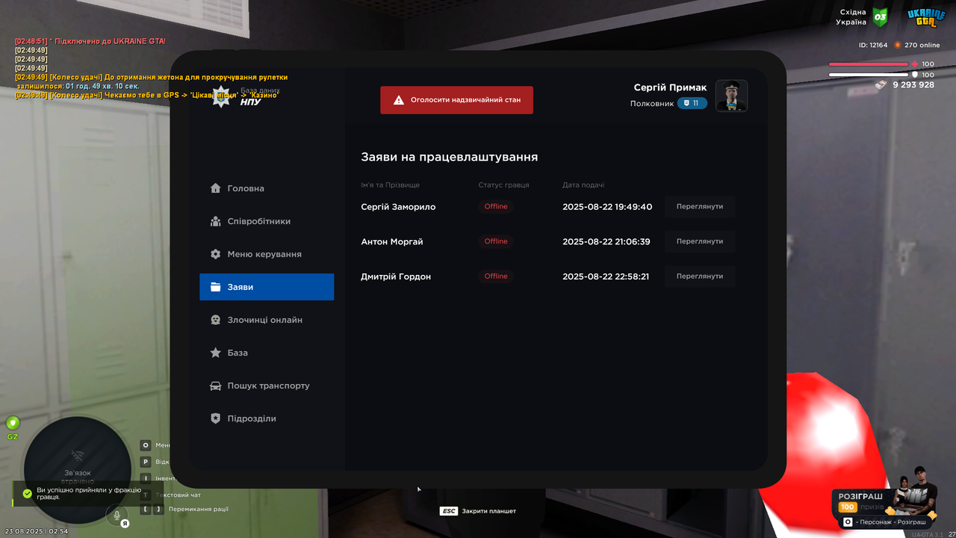Viewport: 956px width, 538px height.
Task: Click Закрити планшет label
Action: pyautogui.click(x=489, y=511)
